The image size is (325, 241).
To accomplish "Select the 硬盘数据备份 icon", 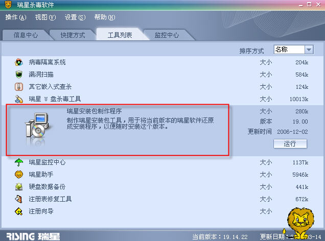I will (19, 186).
